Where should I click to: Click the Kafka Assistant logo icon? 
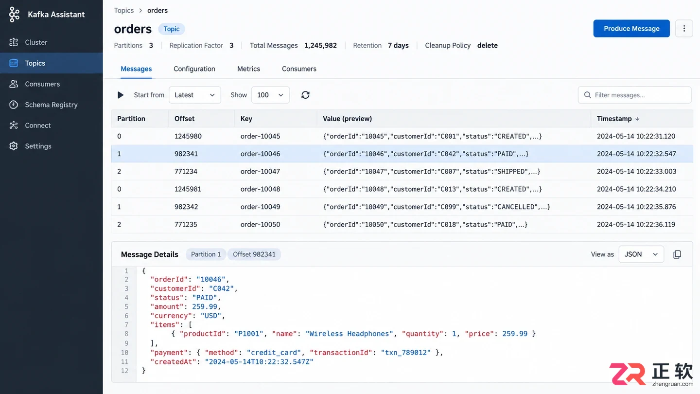(x=15, y=15)
